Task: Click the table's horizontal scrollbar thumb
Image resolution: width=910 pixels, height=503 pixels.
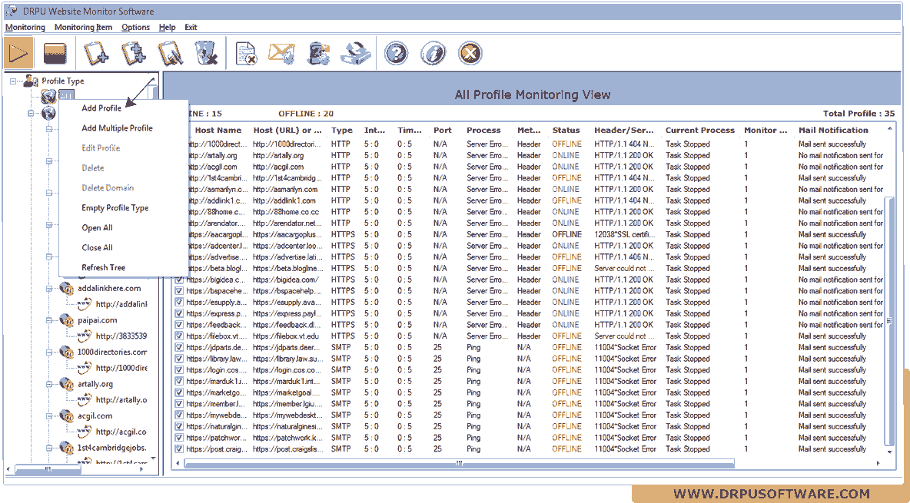Action: (x=459, y=464)
